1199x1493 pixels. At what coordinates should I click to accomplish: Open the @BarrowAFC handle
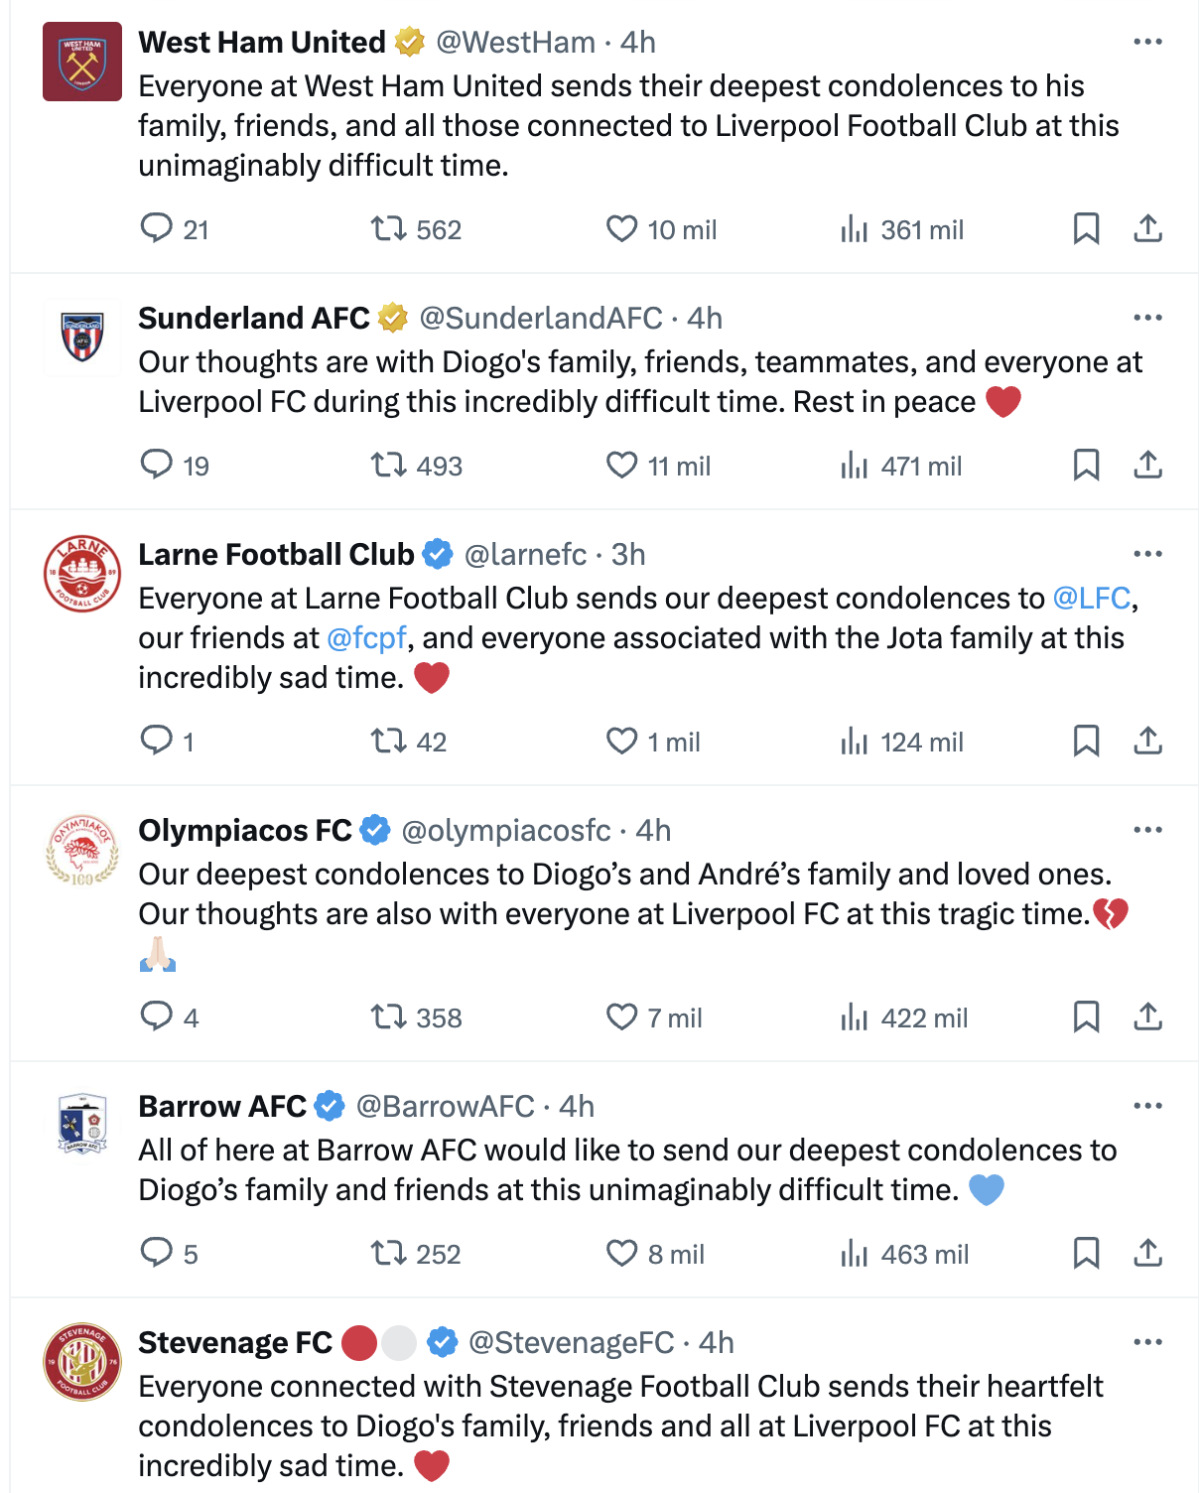(446, 1107)
